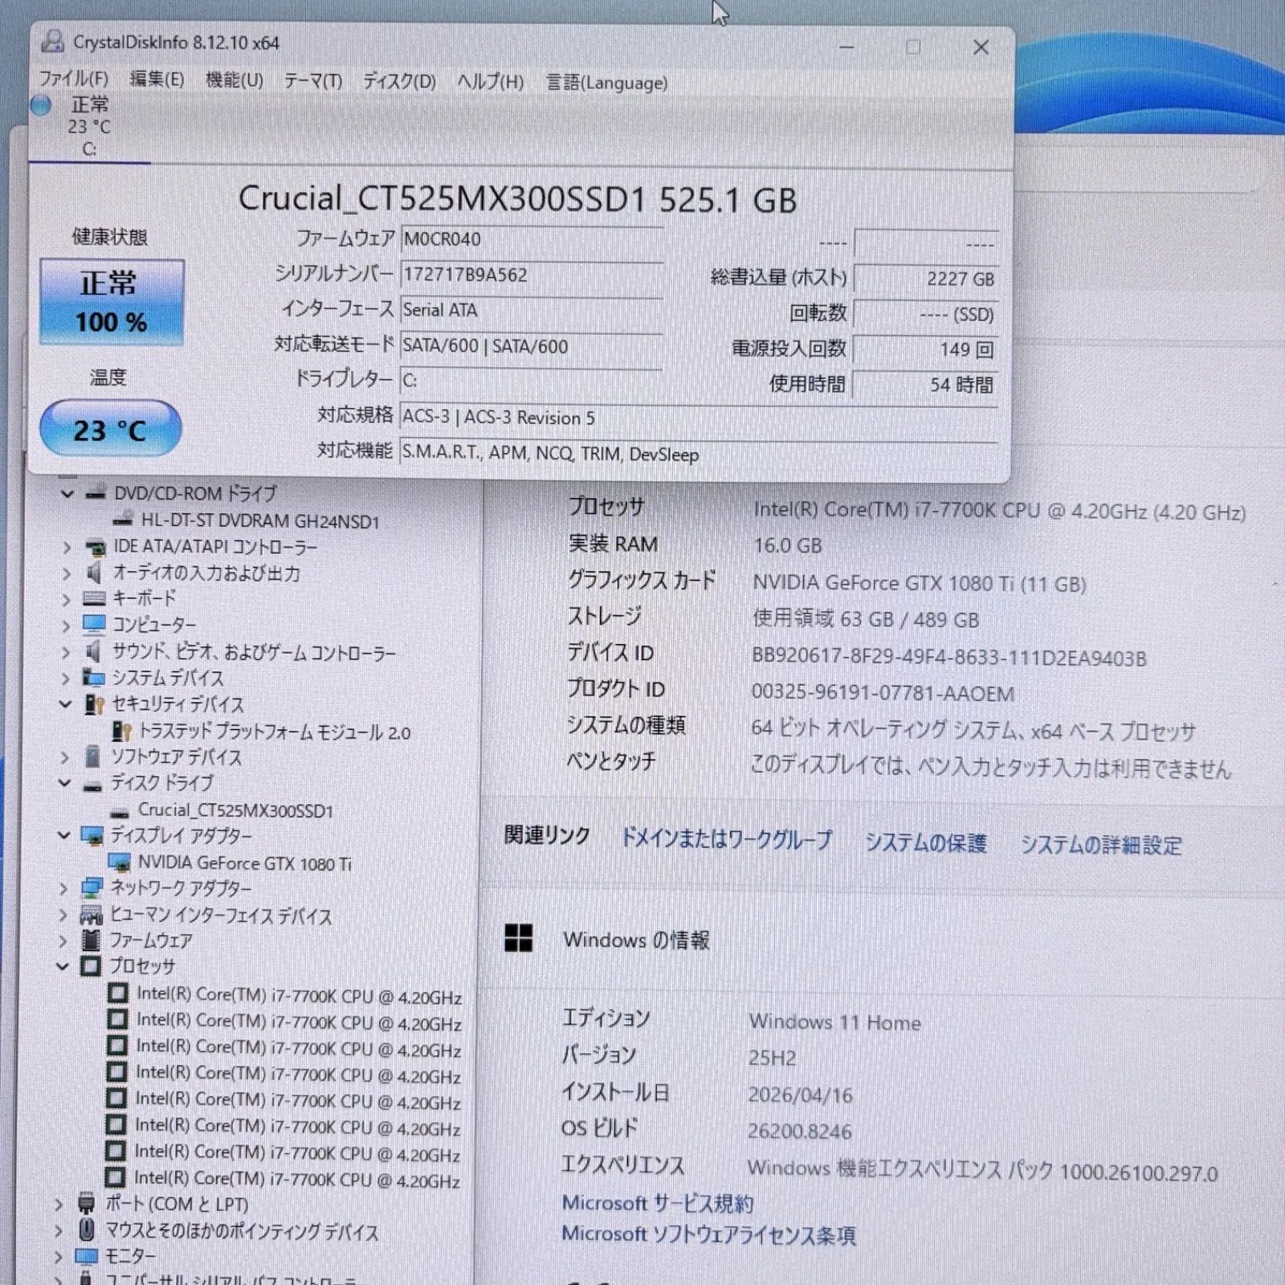1285x1285 pixels.
Task: Collapse the DVD/CD-ROM ドライブ node
Action: pos(67,493)
